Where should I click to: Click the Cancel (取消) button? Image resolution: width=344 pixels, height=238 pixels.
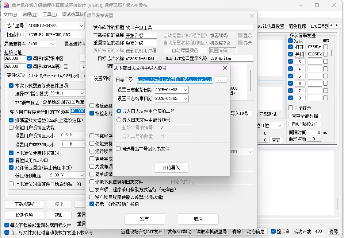click(198, 219)
